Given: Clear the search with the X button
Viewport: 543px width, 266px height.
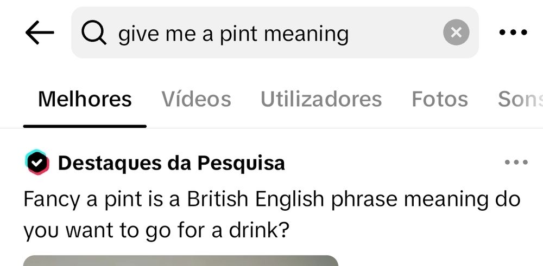Looking at the screenshot, I should [x=456, y=33].
